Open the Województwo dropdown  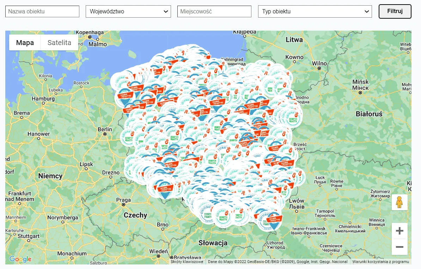(128, 11)
